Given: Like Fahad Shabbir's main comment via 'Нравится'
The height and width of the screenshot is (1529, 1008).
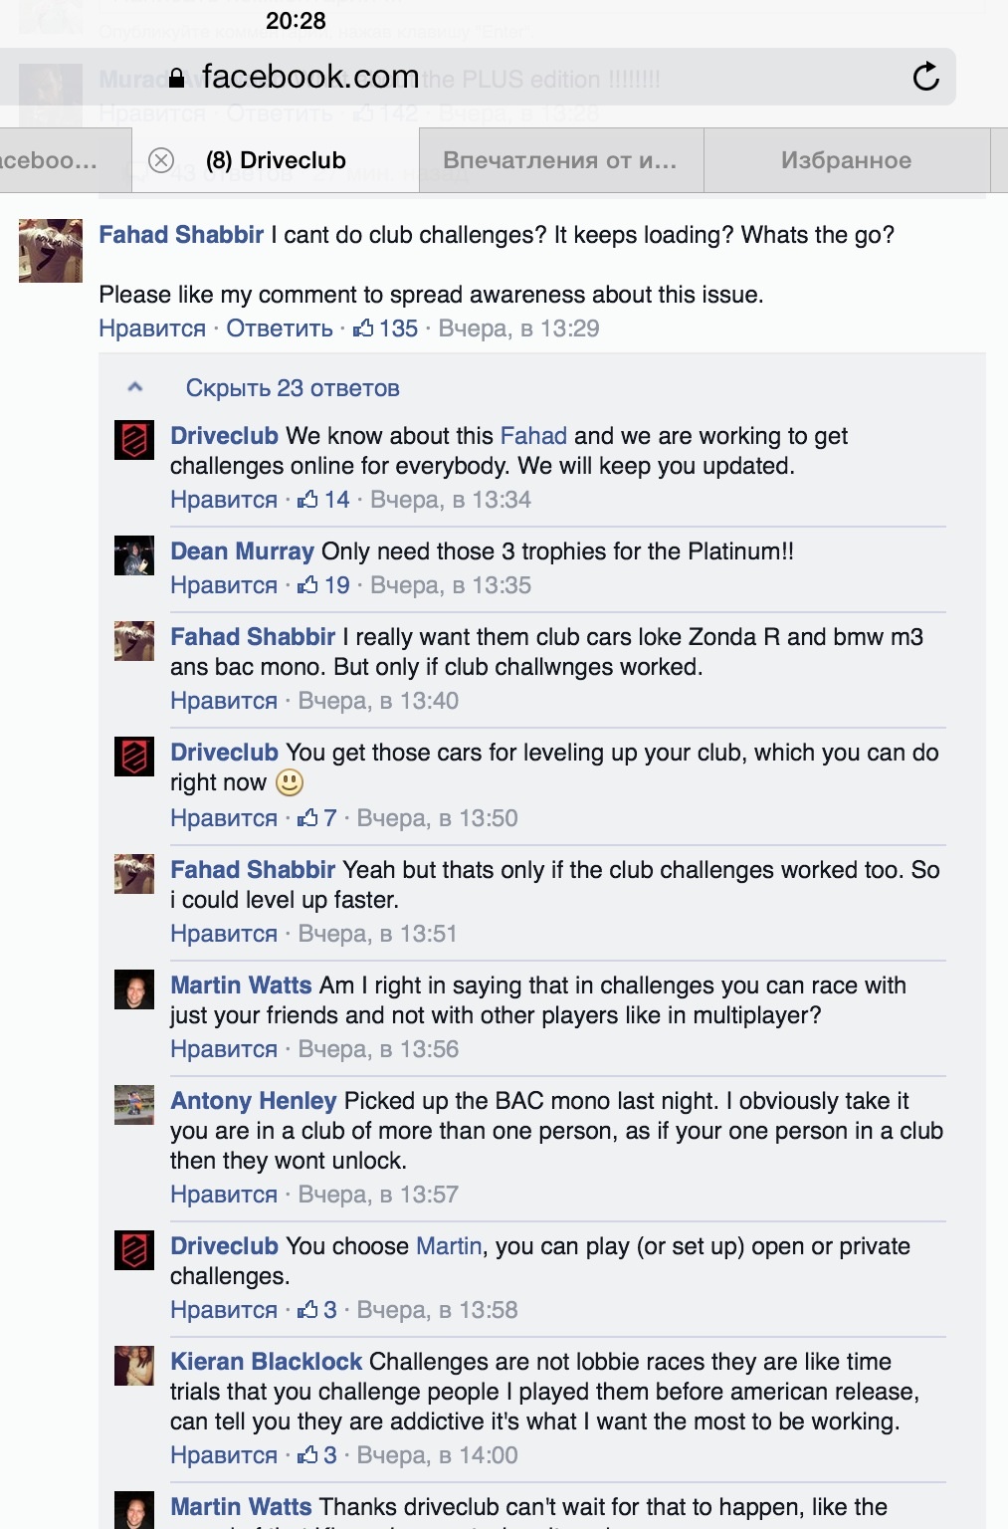Looking at the screenshot, I should click(152, 328).
